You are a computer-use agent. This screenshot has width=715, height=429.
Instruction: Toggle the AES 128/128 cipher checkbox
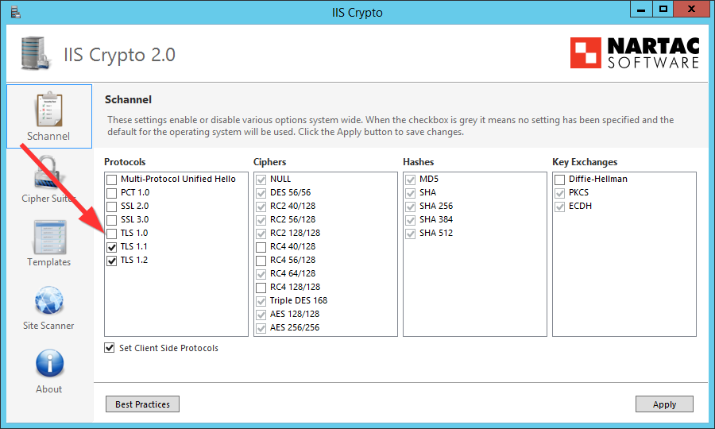[261, 315]
